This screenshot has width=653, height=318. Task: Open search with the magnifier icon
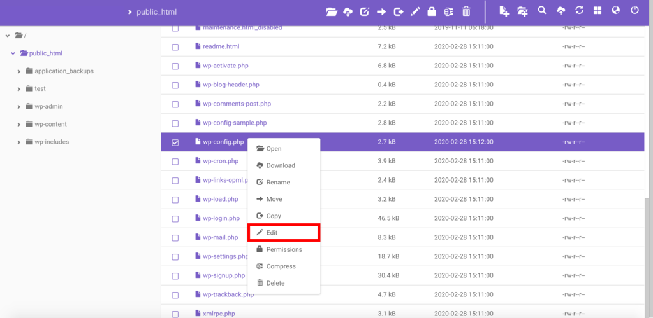coord(542,10)
